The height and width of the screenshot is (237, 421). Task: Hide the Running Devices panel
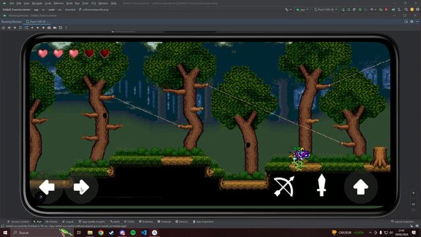pos(417,22)
